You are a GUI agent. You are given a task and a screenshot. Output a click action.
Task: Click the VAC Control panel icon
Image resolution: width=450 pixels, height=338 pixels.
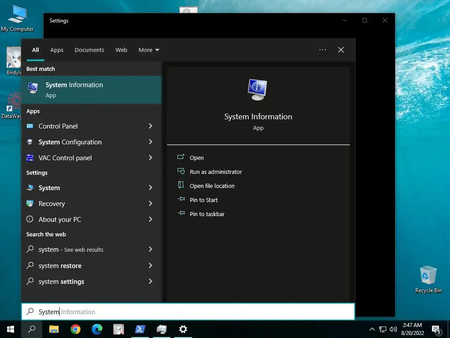(30, 158)
